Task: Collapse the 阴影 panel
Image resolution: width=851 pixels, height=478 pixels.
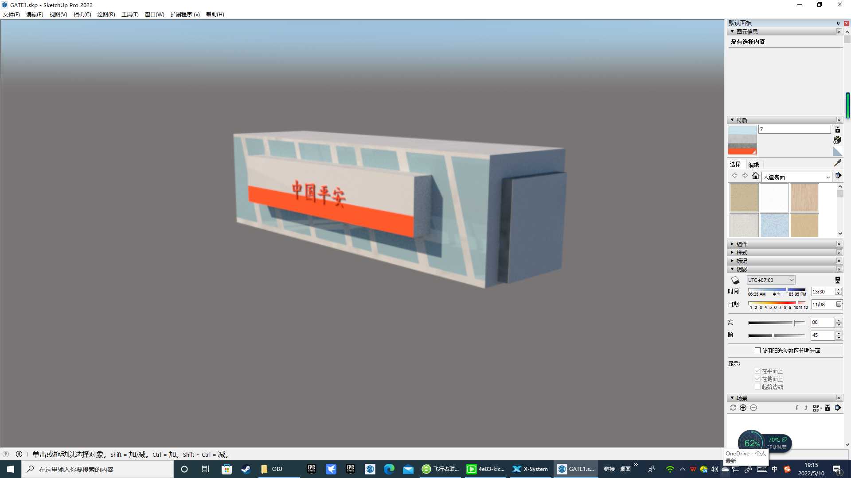Action: coord(732,269)
